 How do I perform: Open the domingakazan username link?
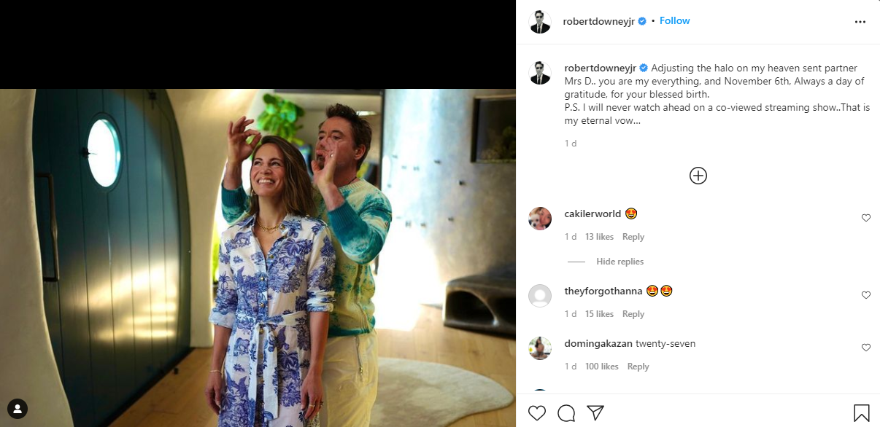(598, 343)
